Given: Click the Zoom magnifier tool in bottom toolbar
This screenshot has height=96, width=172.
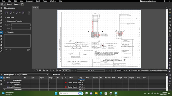Looking at the screenshot, I should (x=60, y=70).
